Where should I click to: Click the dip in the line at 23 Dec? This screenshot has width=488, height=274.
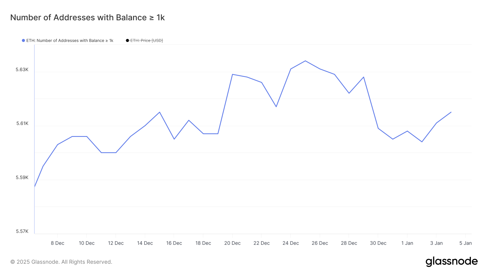(x=276, y=107)
